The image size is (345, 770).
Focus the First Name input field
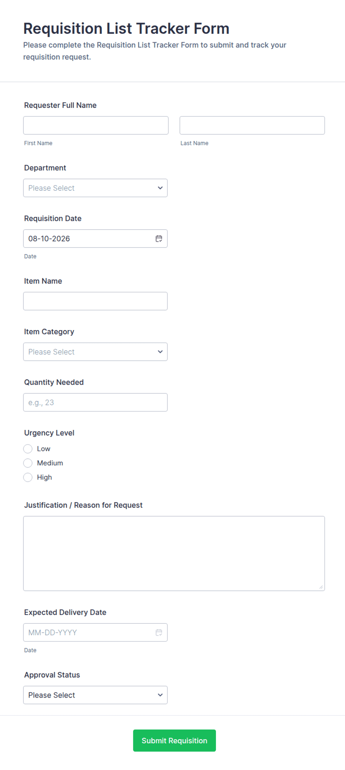(x=96, y=125)
